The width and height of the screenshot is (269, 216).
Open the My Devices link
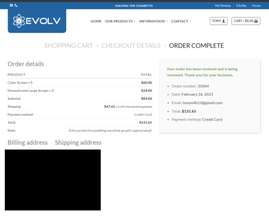point(223,5)
